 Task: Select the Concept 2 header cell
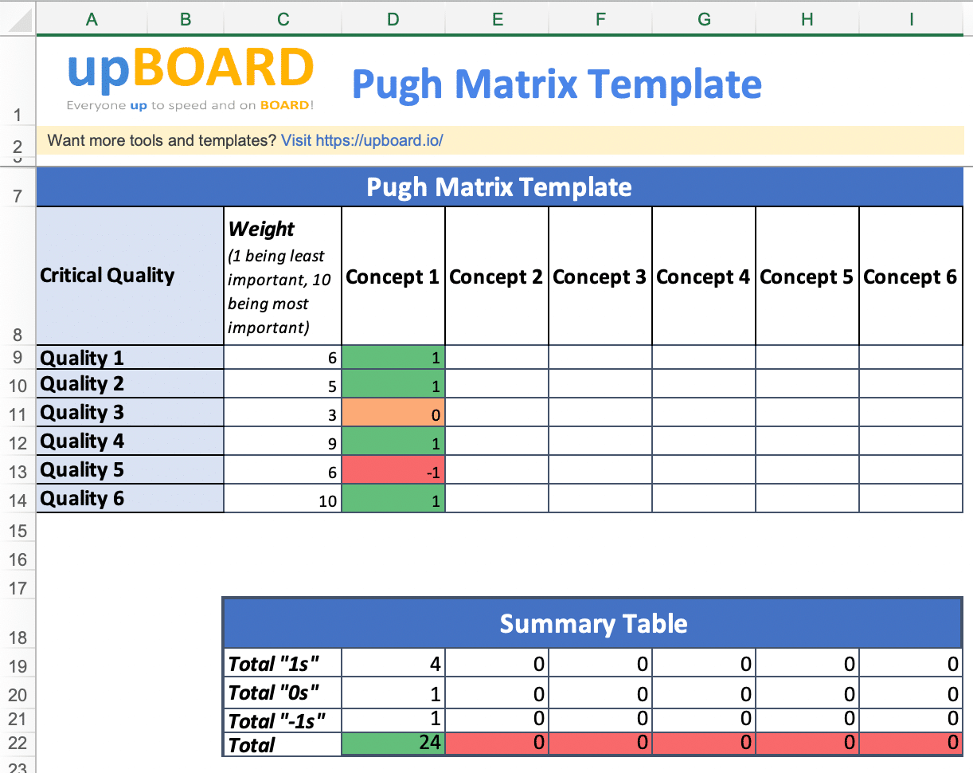coord(497,276)
